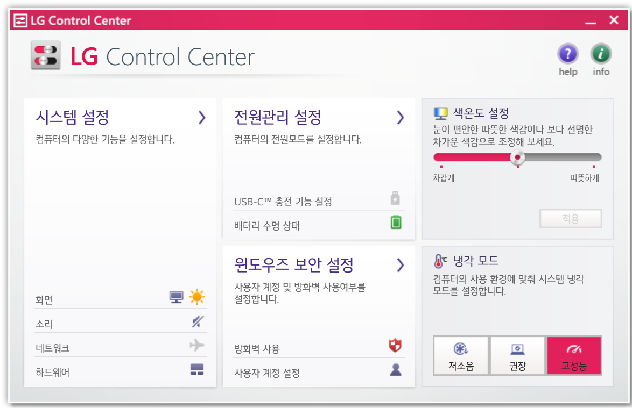Open the USB-C charging battery icon
Screen dimensions: 632x408
point(396,199)
